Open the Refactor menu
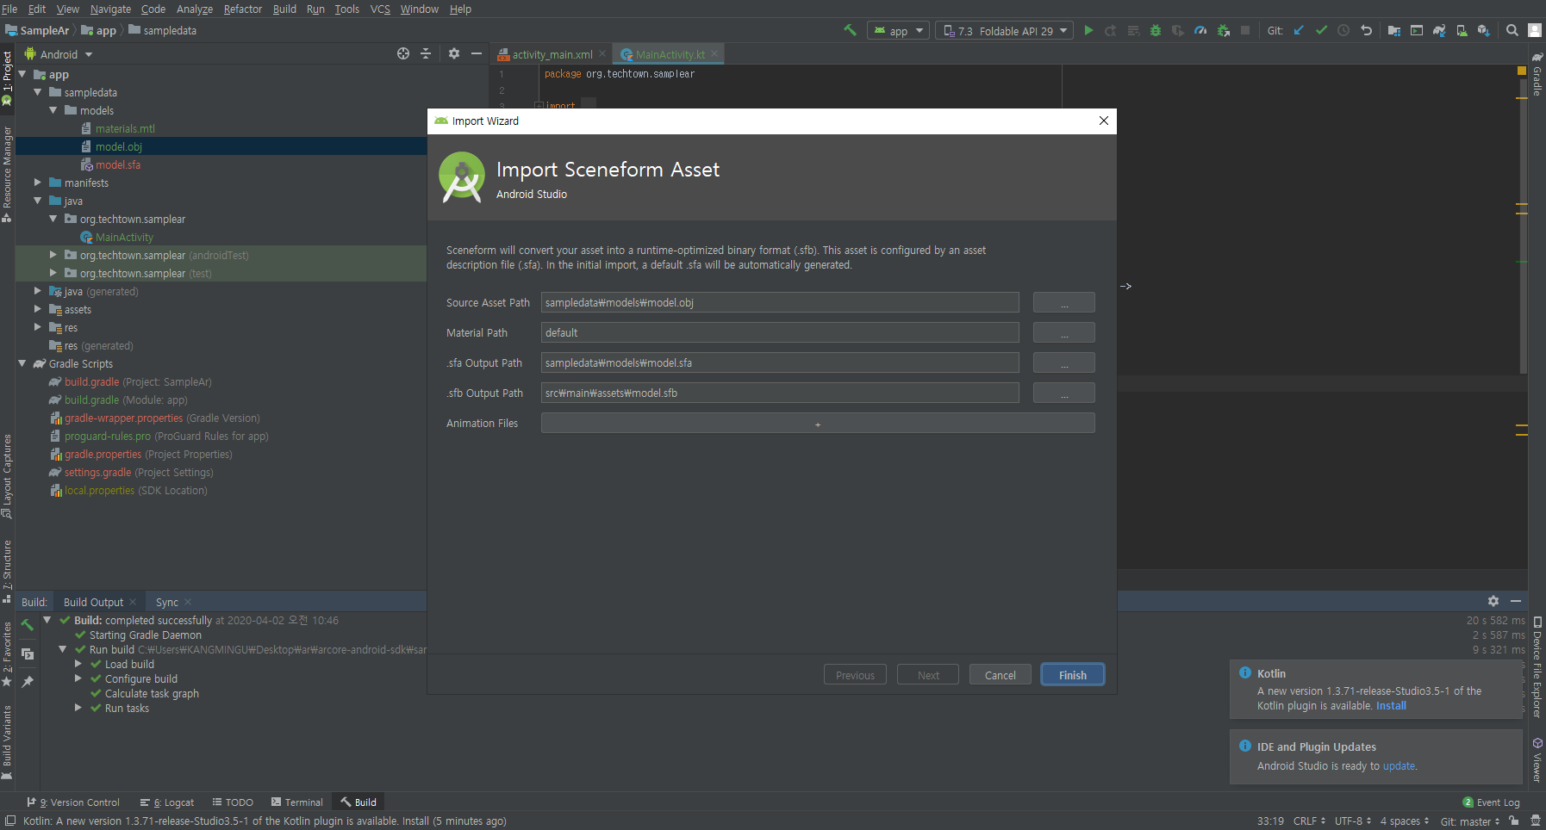The height and width of the screenshot is (830, 1546). tap(242, 9)
